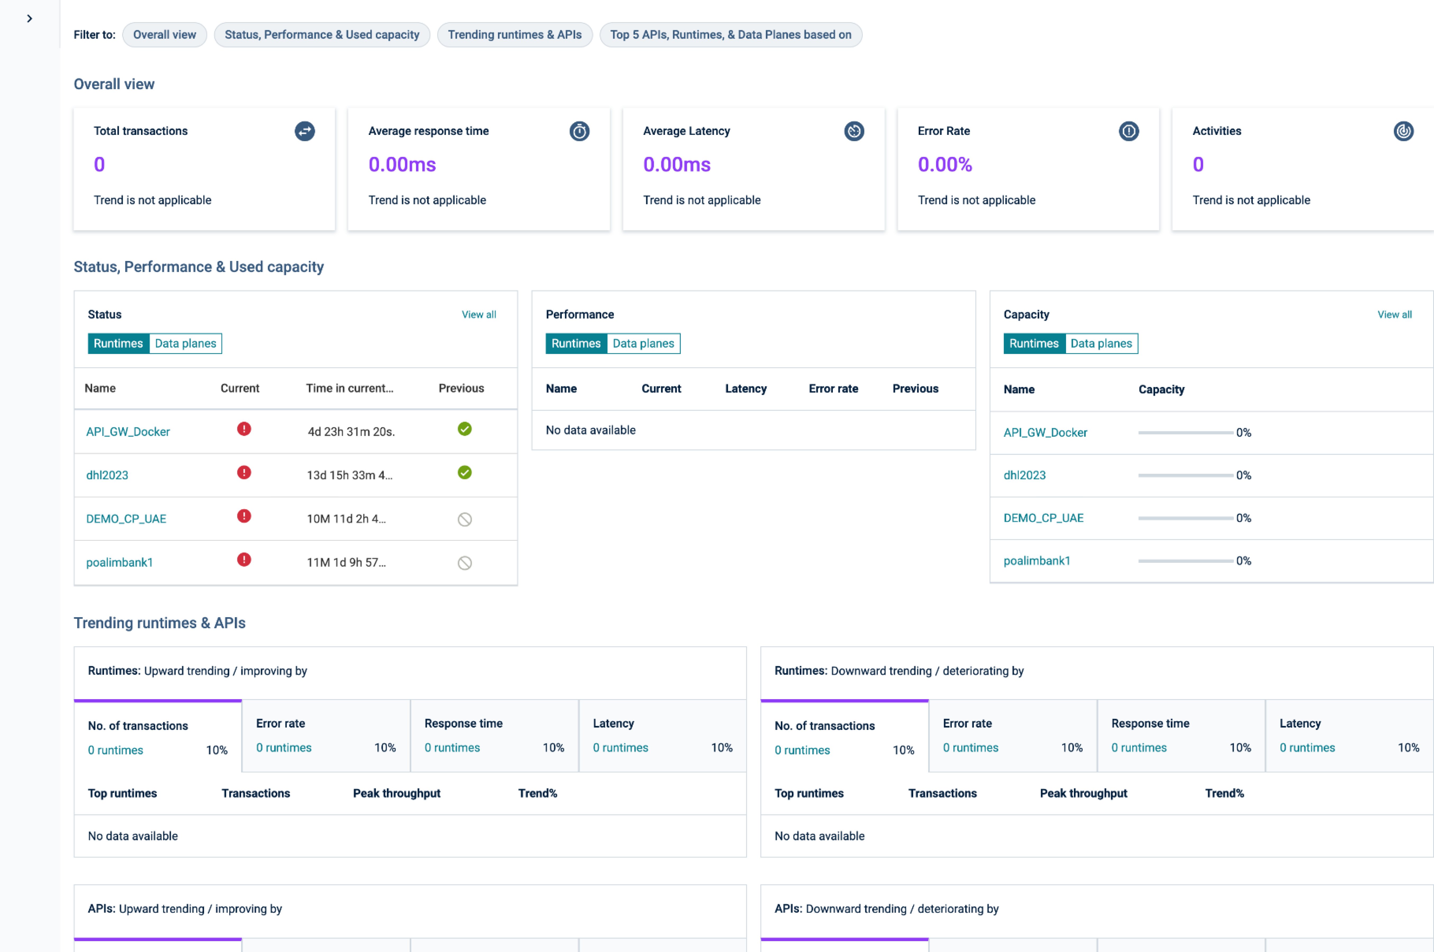Filter to Top 5 APIs, Runtimes, & Data Planes
Viewport: 1434px width, 952px height.
pyautogui.click(x=731, y=35)
